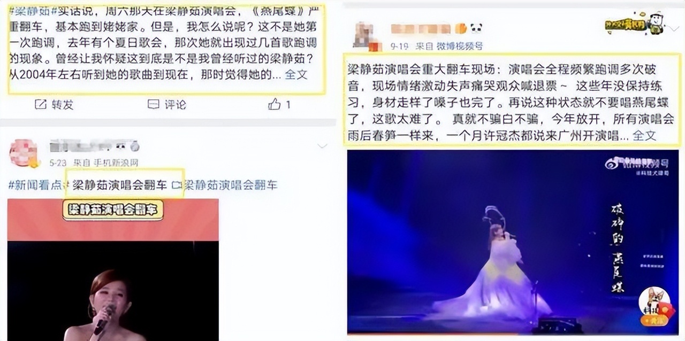Image resolution: width=685 pixels, height=341 pixels.
Task: Open the #新闻看点# hashtag link
Action: 36,185
